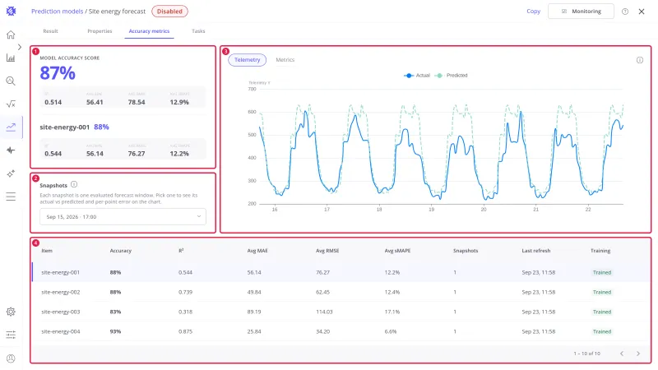Select the site-energy-002 table row
This screenshot has width=658, height=370.
click(x=341, y=292)
